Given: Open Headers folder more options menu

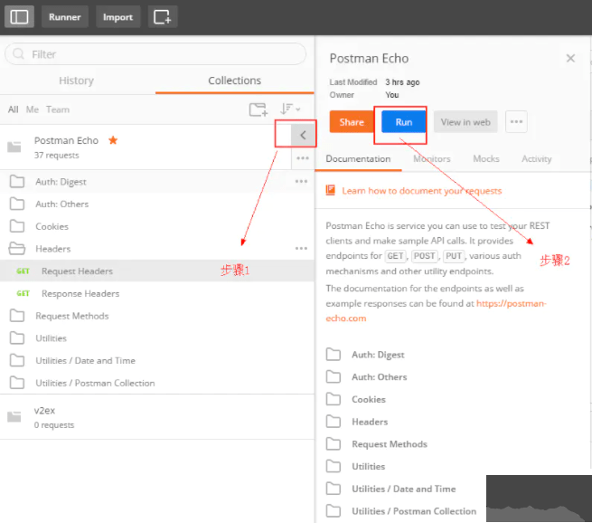Looking at the screenshot, I should (301, 248).
